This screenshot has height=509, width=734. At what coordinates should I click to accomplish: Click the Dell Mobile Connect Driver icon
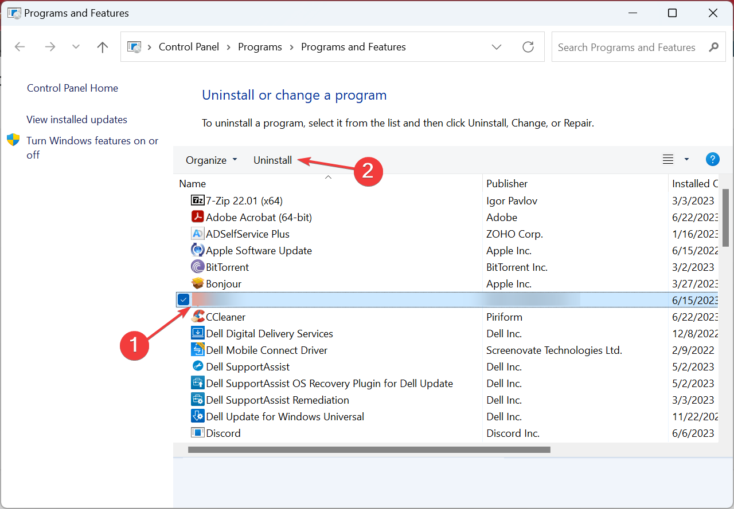(197, 350)
